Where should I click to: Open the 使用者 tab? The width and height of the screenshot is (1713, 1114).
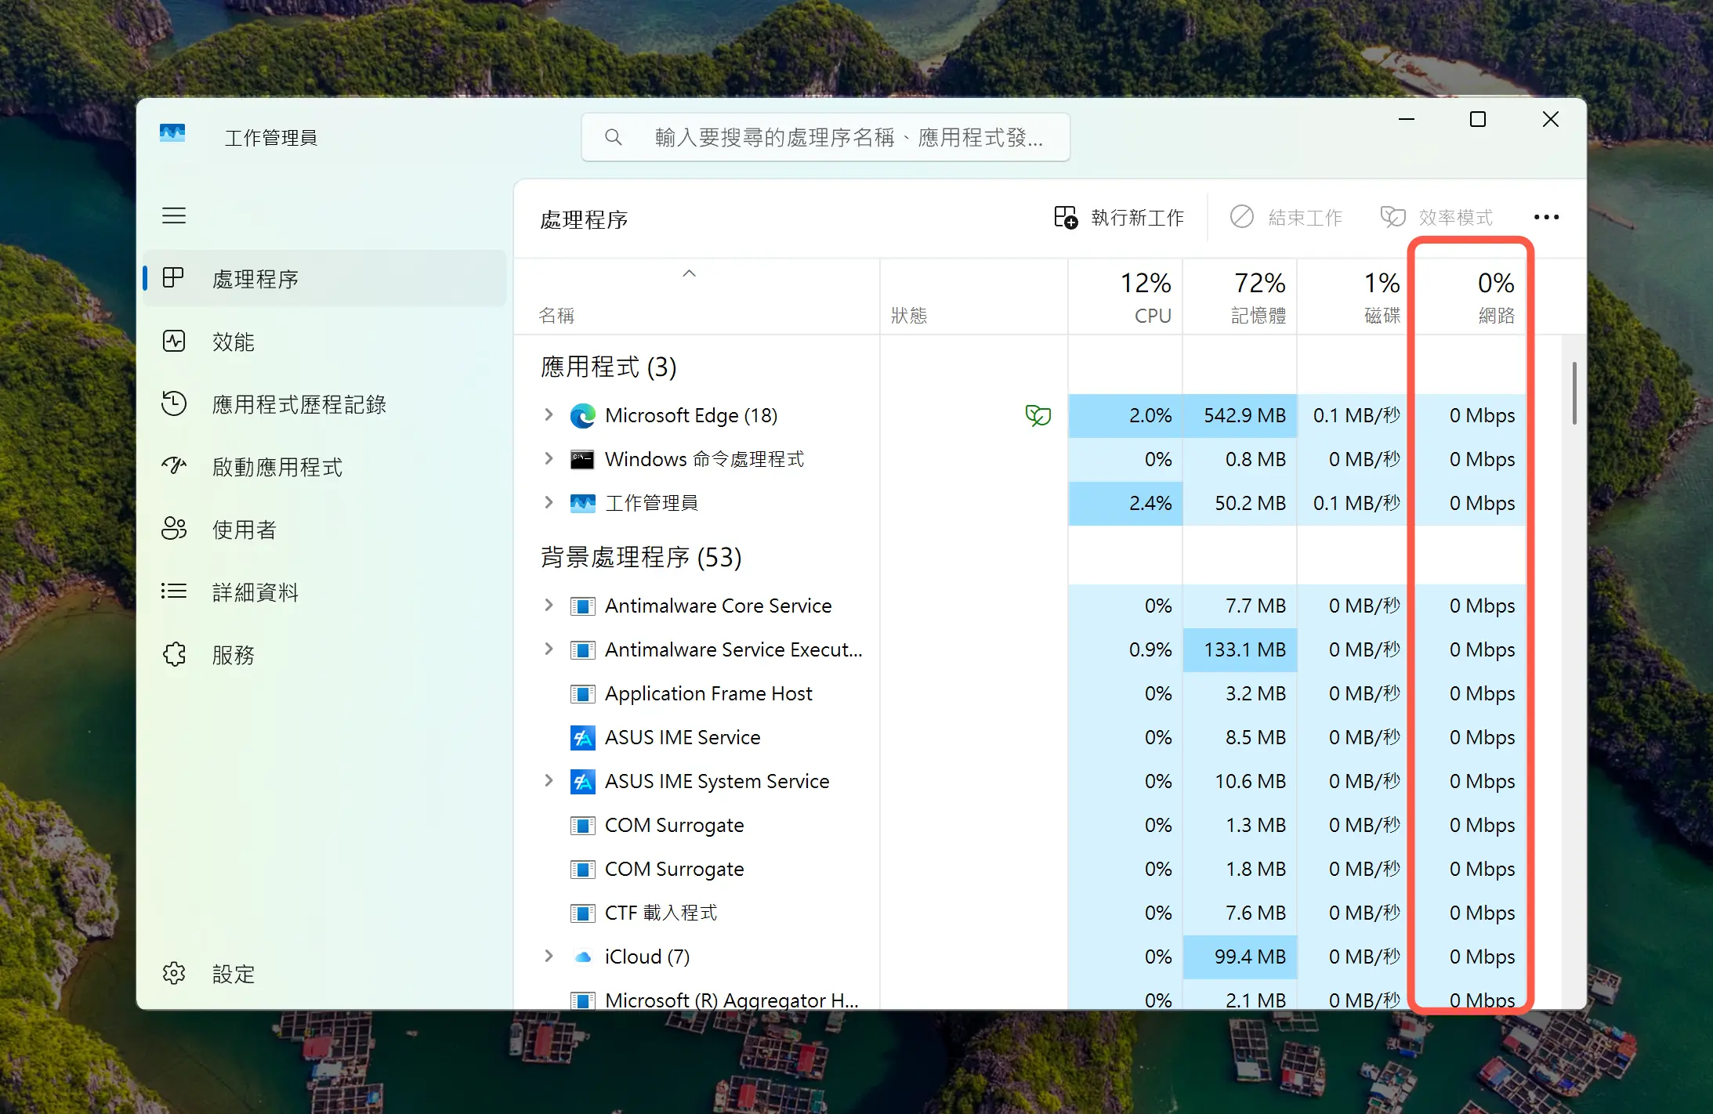(x=324, y=530)
